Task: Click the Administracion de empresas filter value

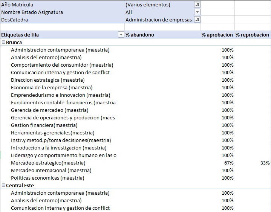Action: [158, 20]
